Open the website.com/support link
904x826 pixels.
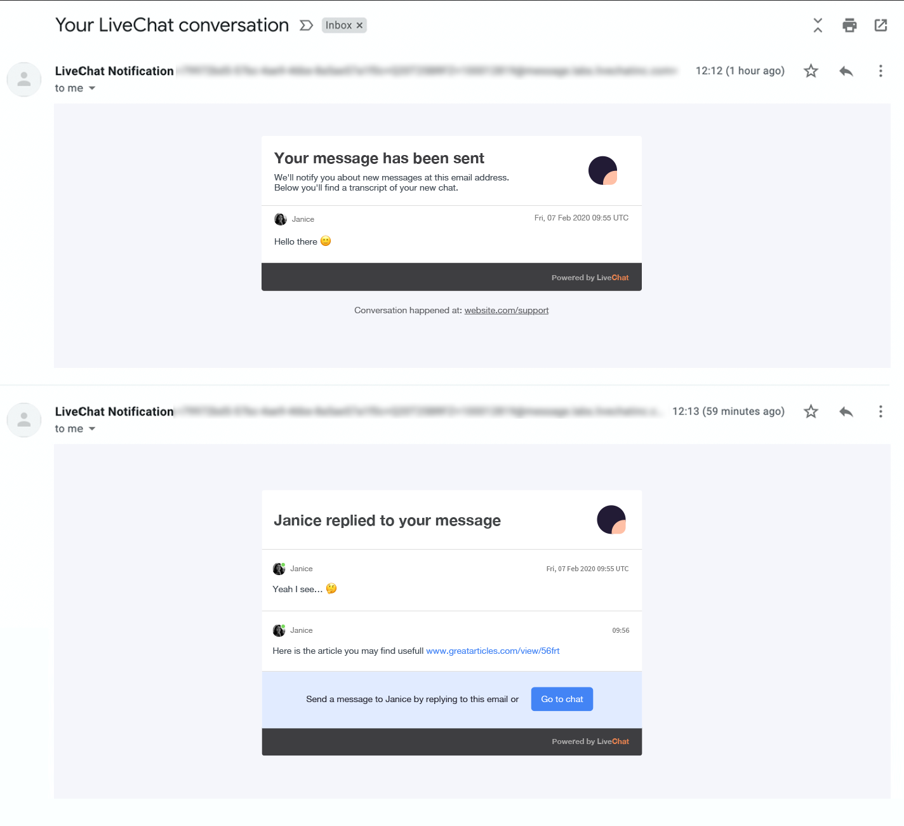point(506,310)
